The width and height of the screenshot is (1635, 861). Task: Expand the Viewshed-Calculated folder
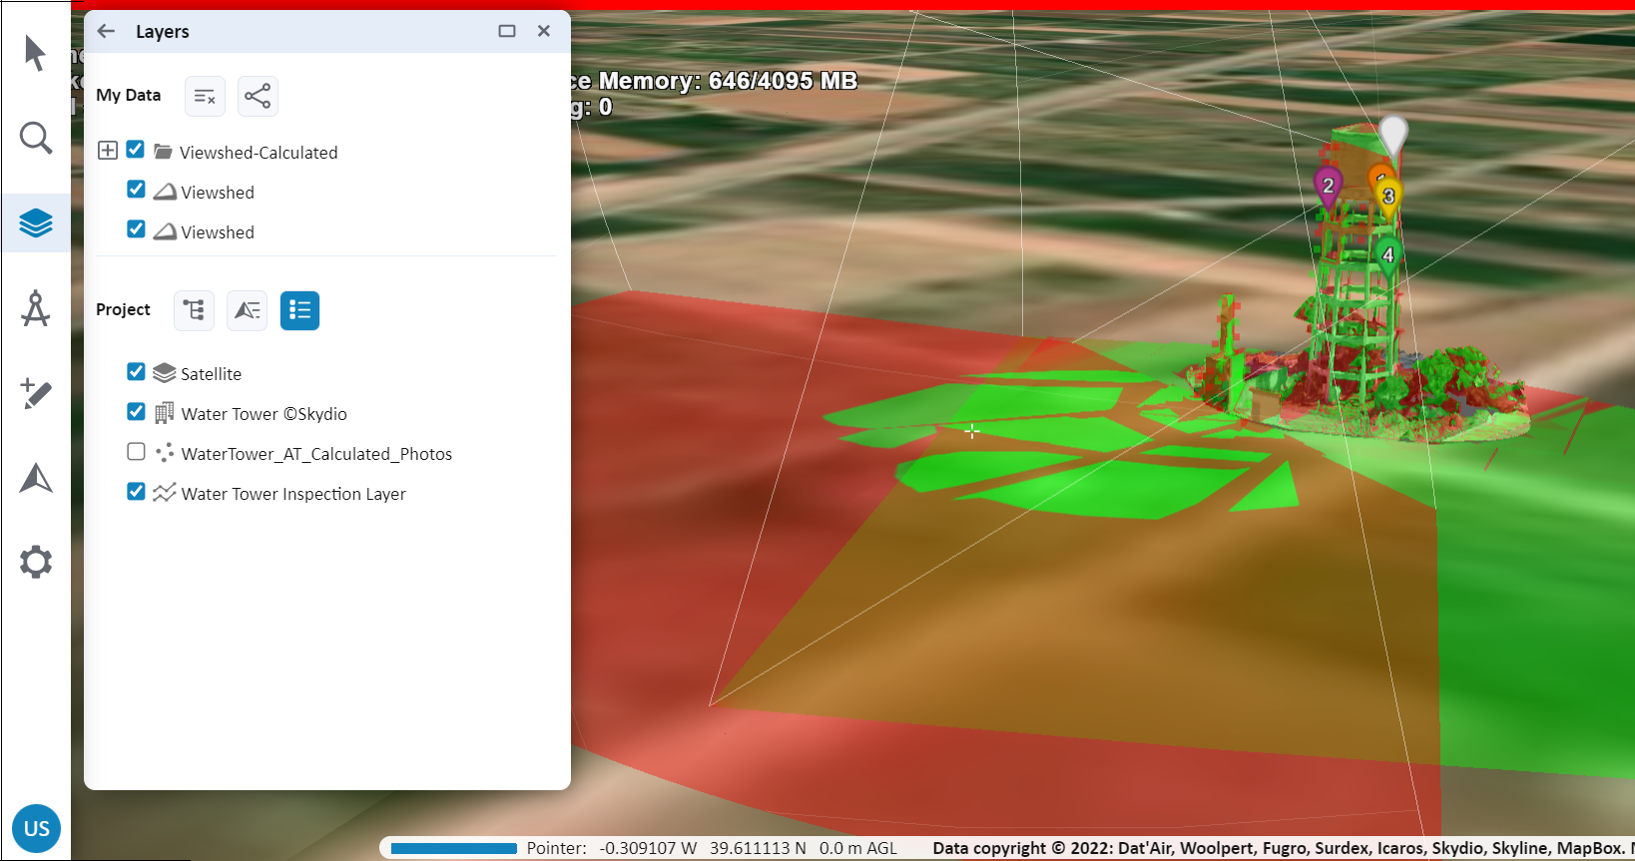(108, 151)
